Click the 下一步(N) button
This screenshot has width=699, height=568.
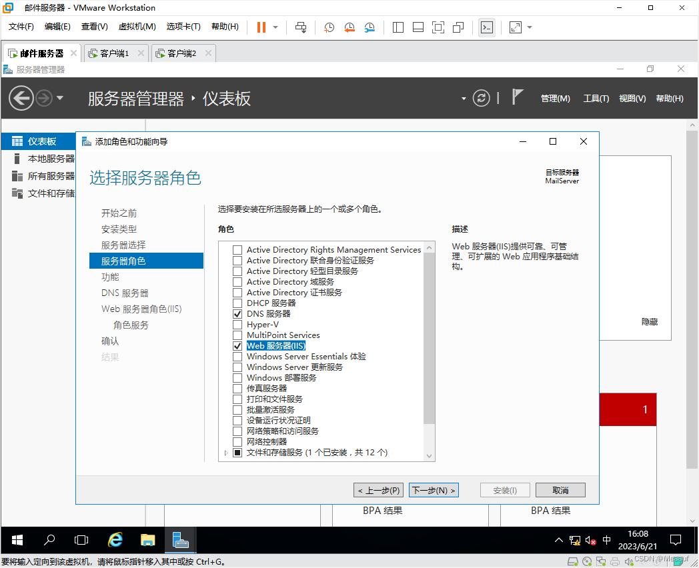tap(434, 490)
